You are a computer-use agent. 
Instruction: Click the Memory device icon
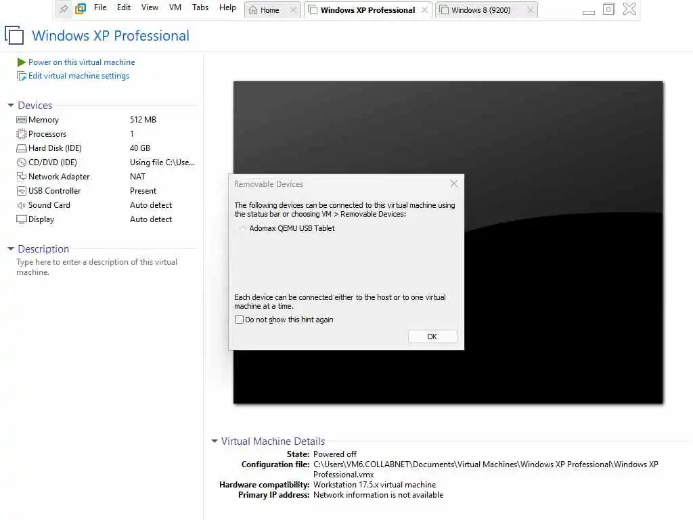(21, 120)
